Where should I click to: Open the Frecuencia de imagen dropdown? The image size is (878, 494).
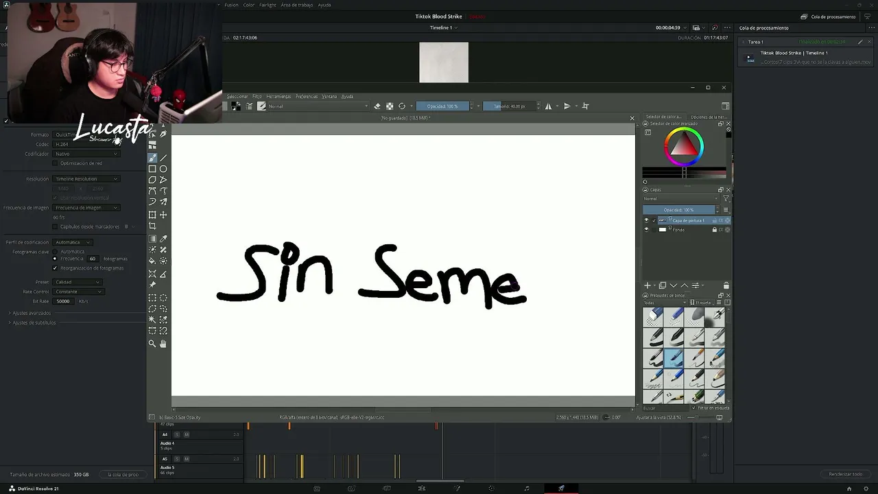click(x=86, y=208)
